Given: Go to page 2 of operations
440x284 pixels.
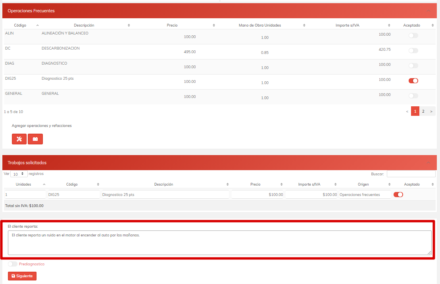Looking at the screenshot, I should (423, 111).
